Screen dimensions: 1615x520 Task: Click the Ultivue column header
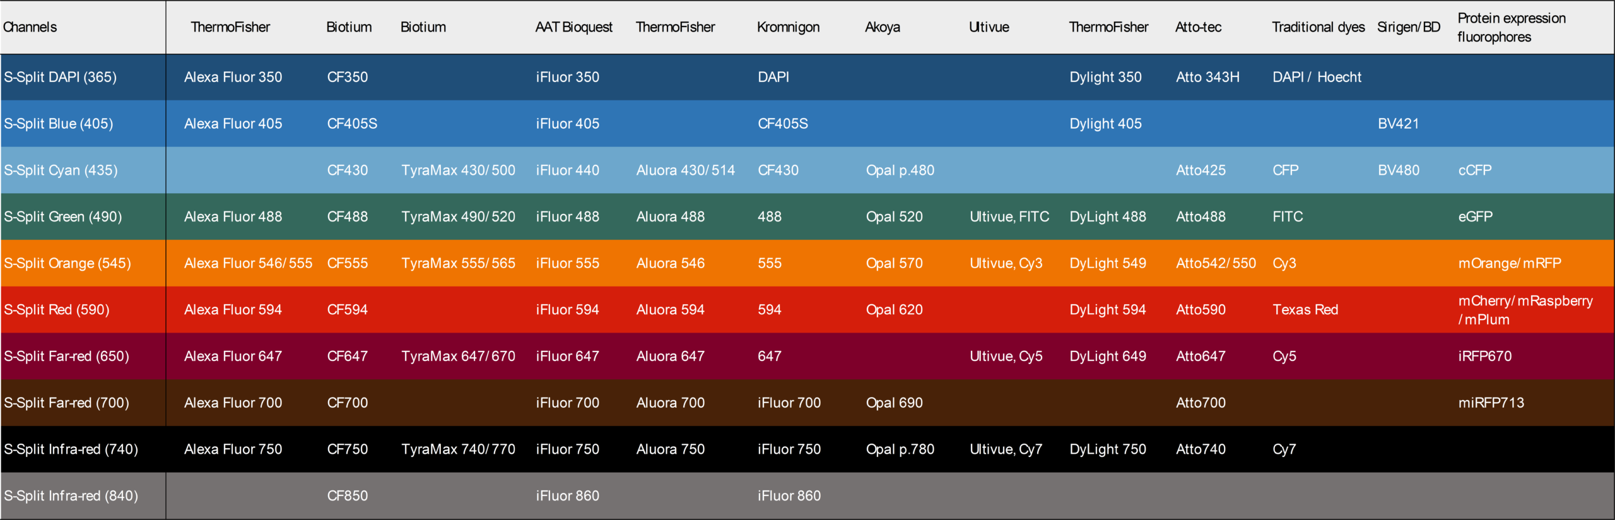[989, 27]
